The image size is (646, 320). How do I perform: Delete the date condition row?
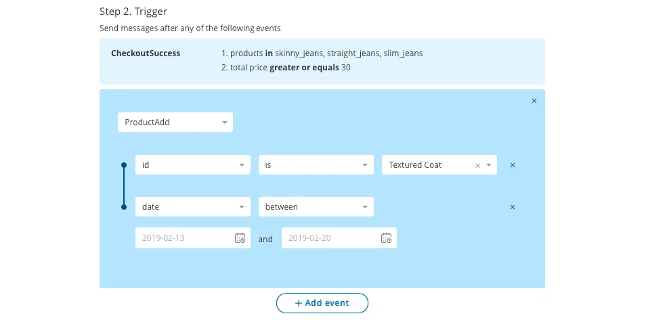click(512, 207)
